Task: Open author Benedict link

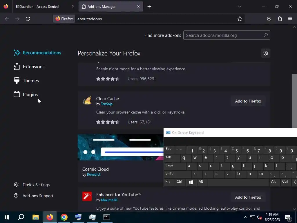Action: click(94, 175)
